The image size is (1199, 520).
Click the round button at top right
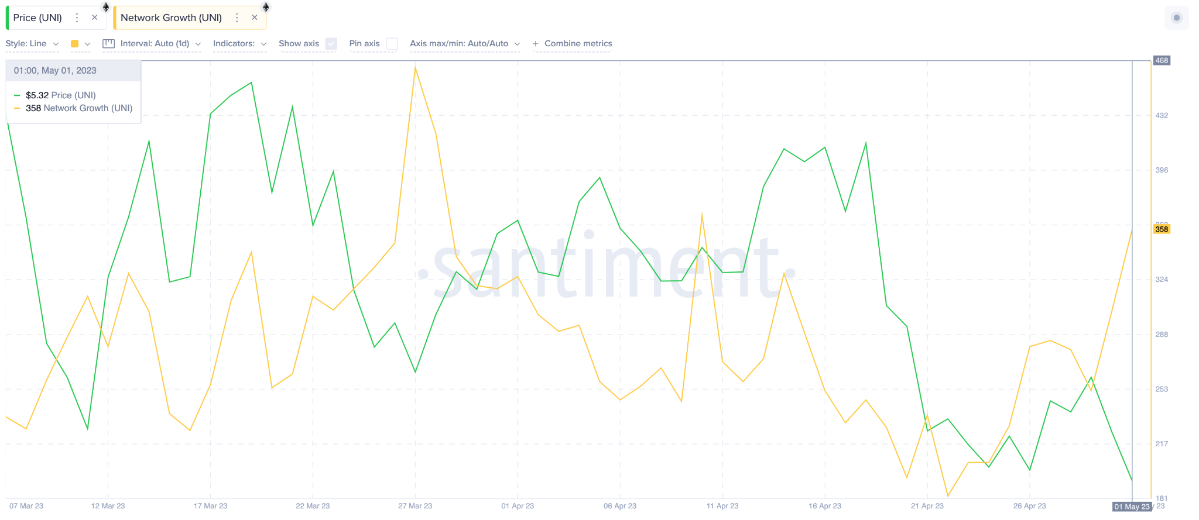[1177, 18]
